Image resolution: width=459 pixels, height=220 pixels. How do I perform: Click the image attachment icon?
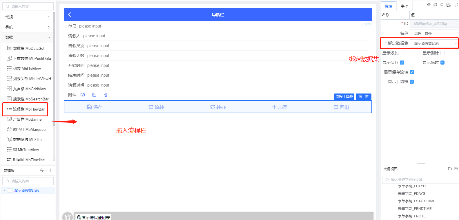pyautogui.click(x=94, y=95)
